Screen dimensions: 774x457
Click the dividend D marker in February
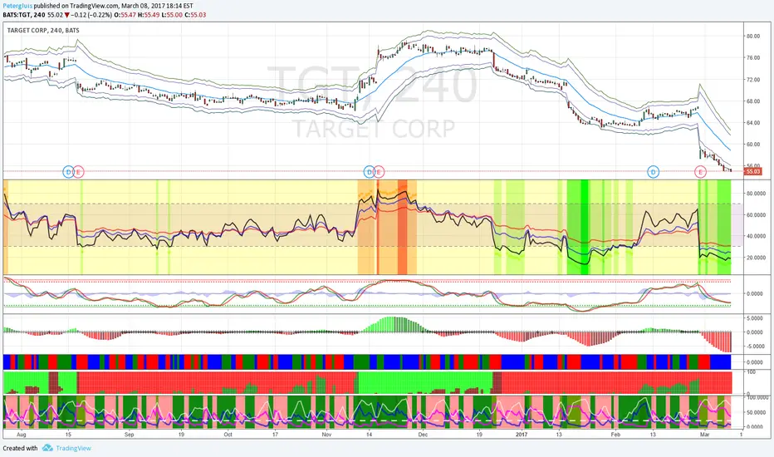653,172
